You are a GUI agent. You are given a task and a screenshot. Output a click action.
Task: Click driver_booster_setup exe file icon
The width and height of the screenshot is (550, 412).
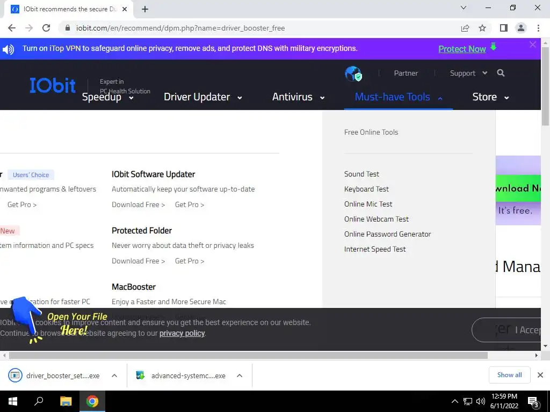click(15, 375)
